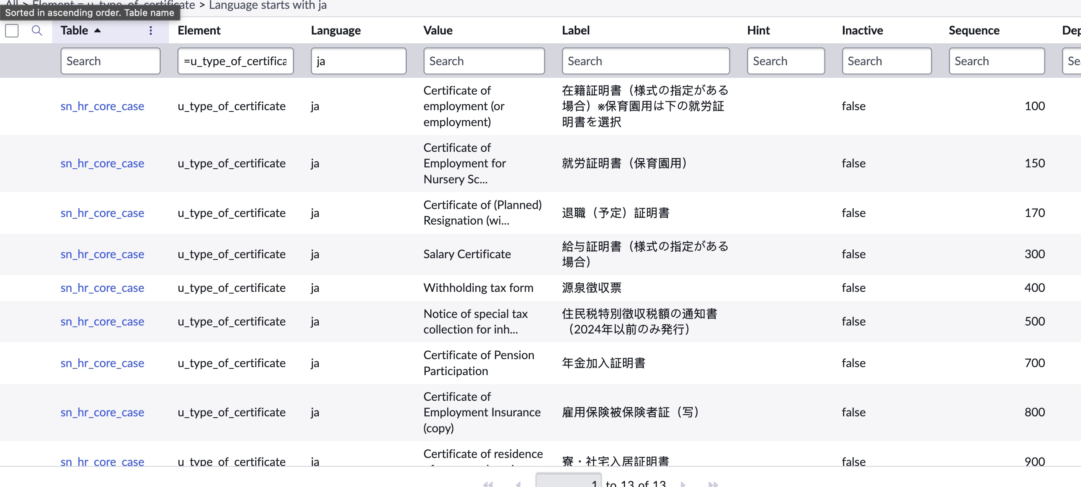This screenshot has width=1081, height=487.
Task: Click the Value column search field
Action: coord(484,61)
